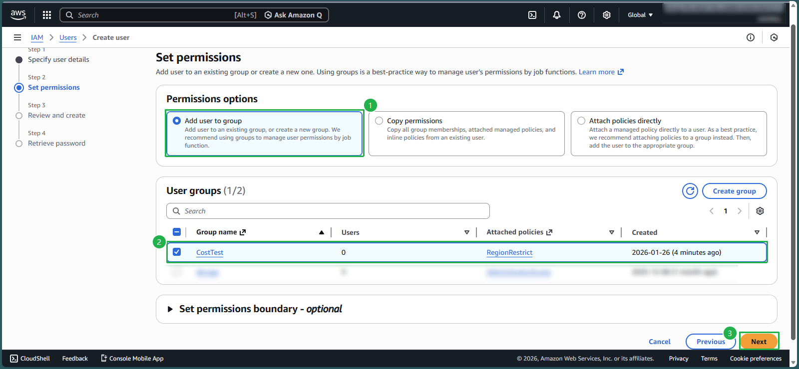Open Console Mobile App link in footer
Viewport: 799px width, 369px height.
click(x=132, y=359)
